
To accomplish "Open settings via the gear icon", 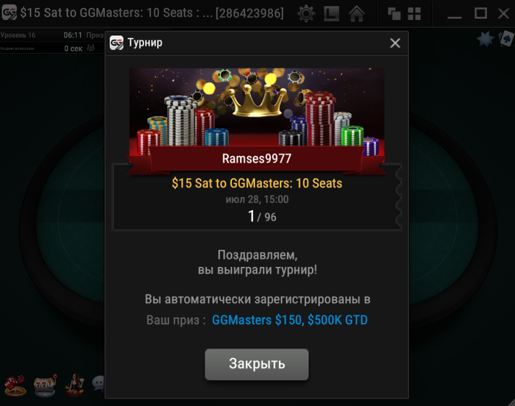I will 306,13.
